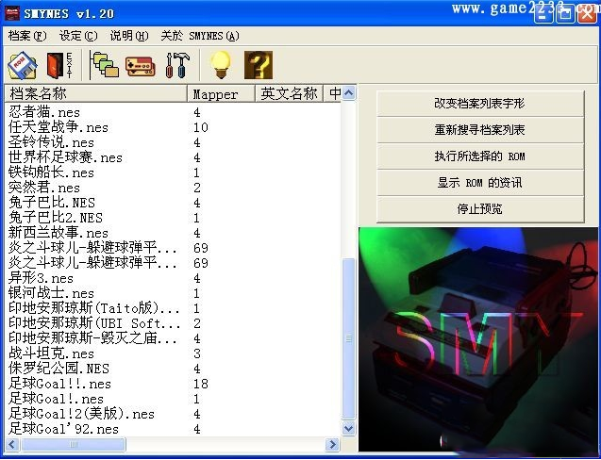Screen dimensions: 601x460
Task: Sort by the 档案名称 column header
Action: click(96, 93)
